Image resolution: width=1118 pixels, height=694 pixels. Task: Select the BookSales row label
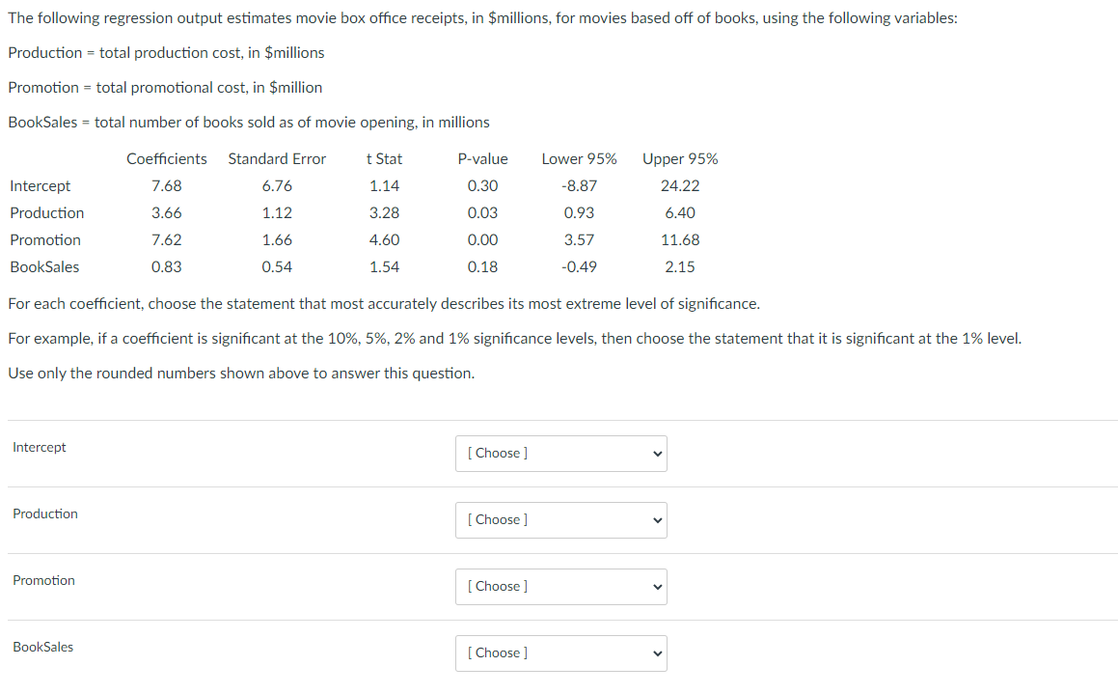point(44,266)
